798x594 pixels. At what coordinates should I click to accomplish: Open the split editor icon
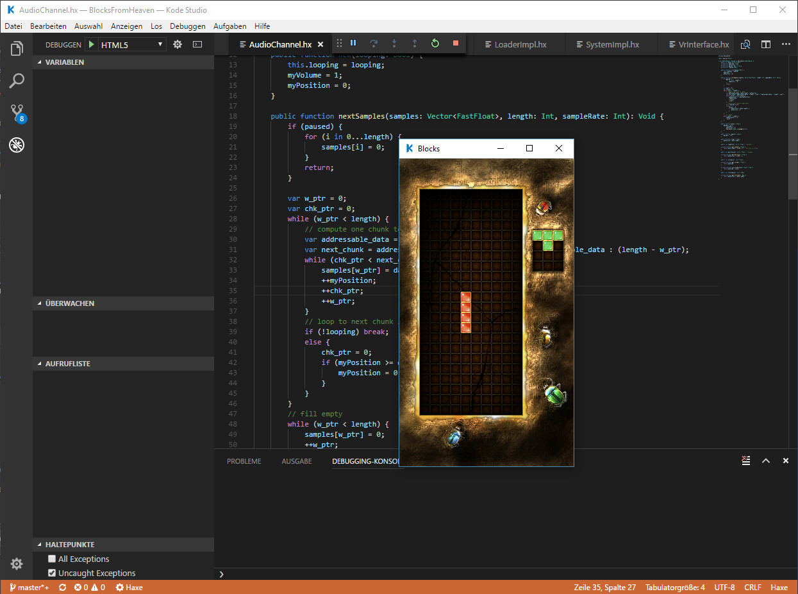[765, 44]
